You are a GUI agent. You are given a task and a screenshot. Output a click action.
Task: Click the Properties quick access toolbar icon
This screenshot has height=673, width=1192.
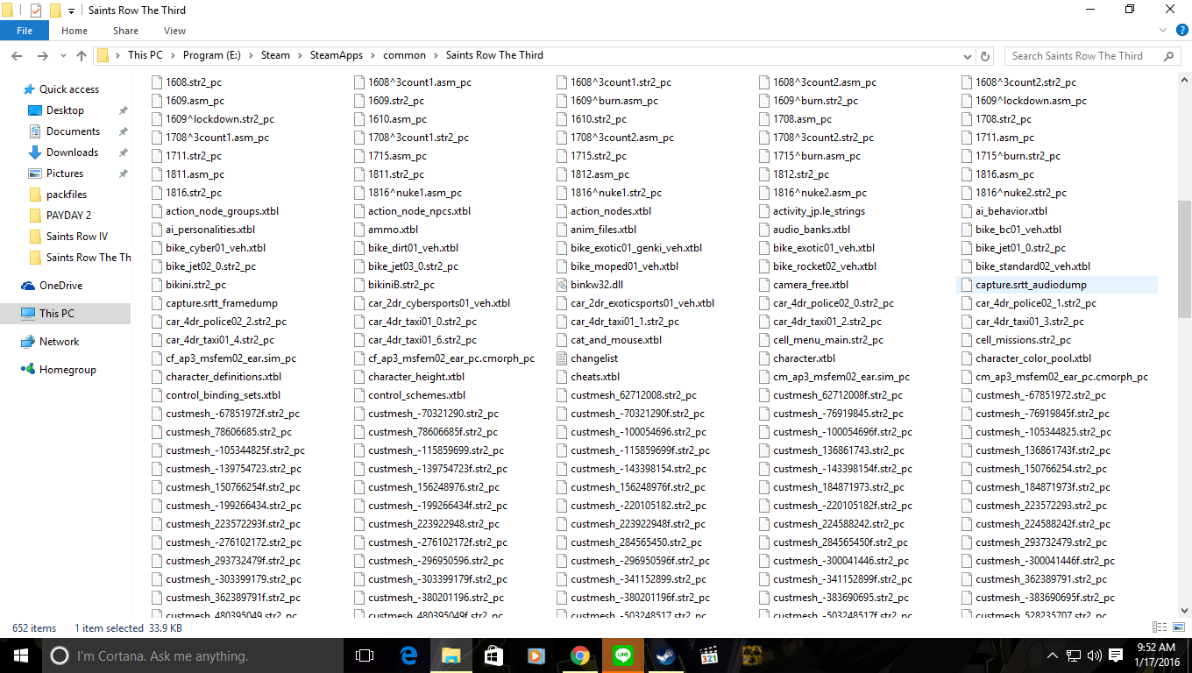coord(35,11)
